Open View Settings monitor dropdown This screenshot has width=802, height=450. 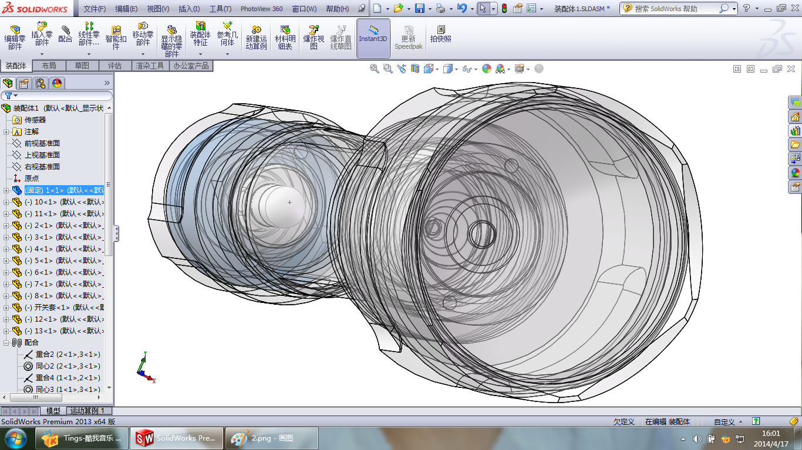click(x=521, y=69)
